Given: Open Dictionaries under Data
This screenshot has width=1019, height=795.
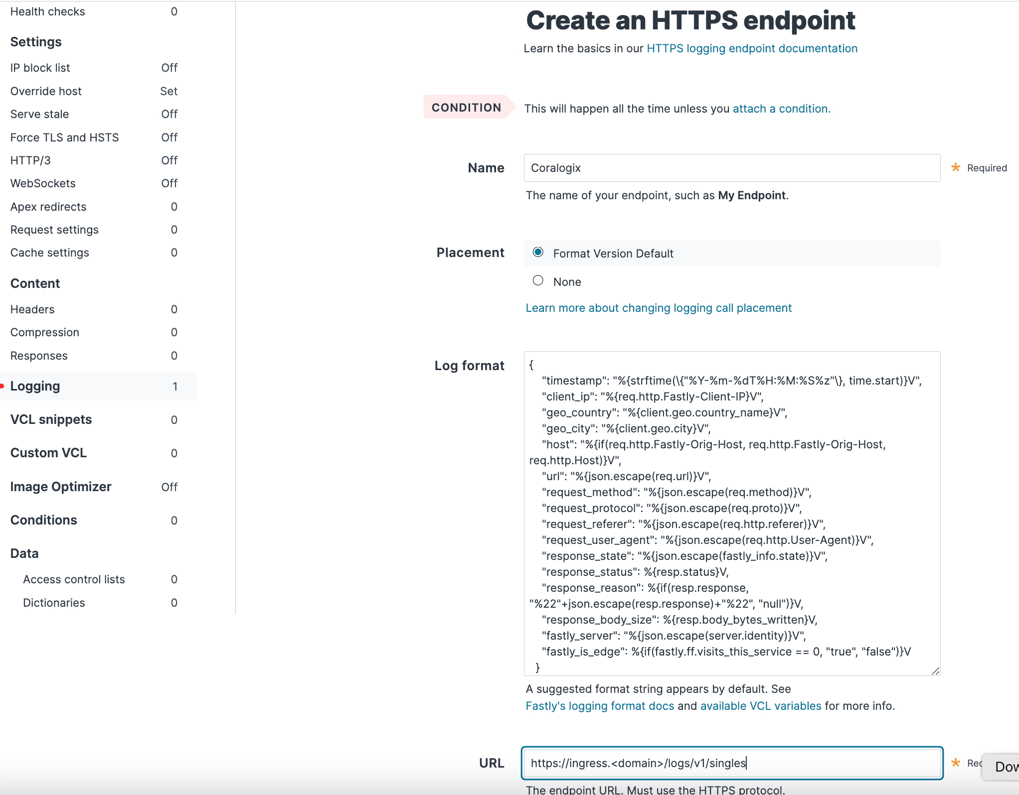Looking at the screenshot, I should point(100,603).
